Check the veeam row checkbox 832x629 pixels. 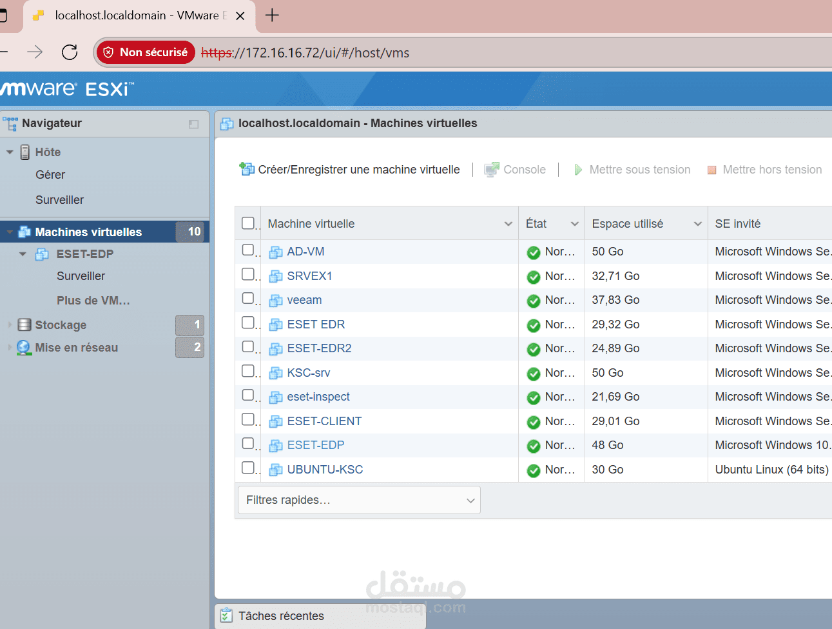click(x=248, y=298)
